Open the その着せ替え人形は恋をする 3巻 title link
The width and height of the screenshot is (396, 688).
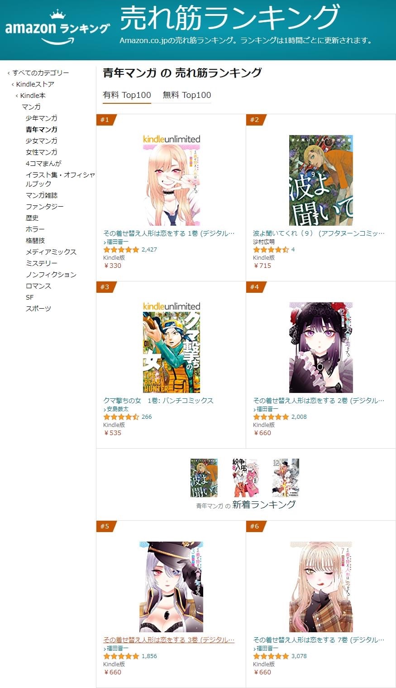[169, 640]
